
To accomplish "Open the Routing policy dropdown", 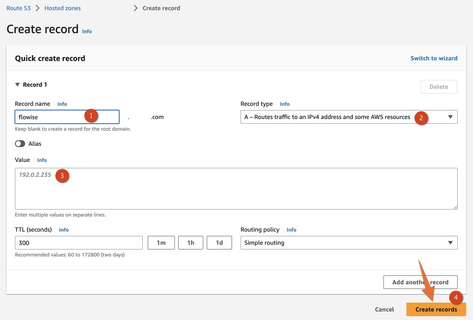I will tap(349, 243).
